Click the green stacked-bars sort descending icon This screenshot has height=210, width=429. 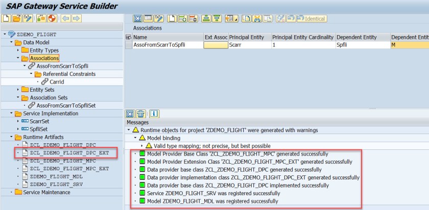pos(217,18)
